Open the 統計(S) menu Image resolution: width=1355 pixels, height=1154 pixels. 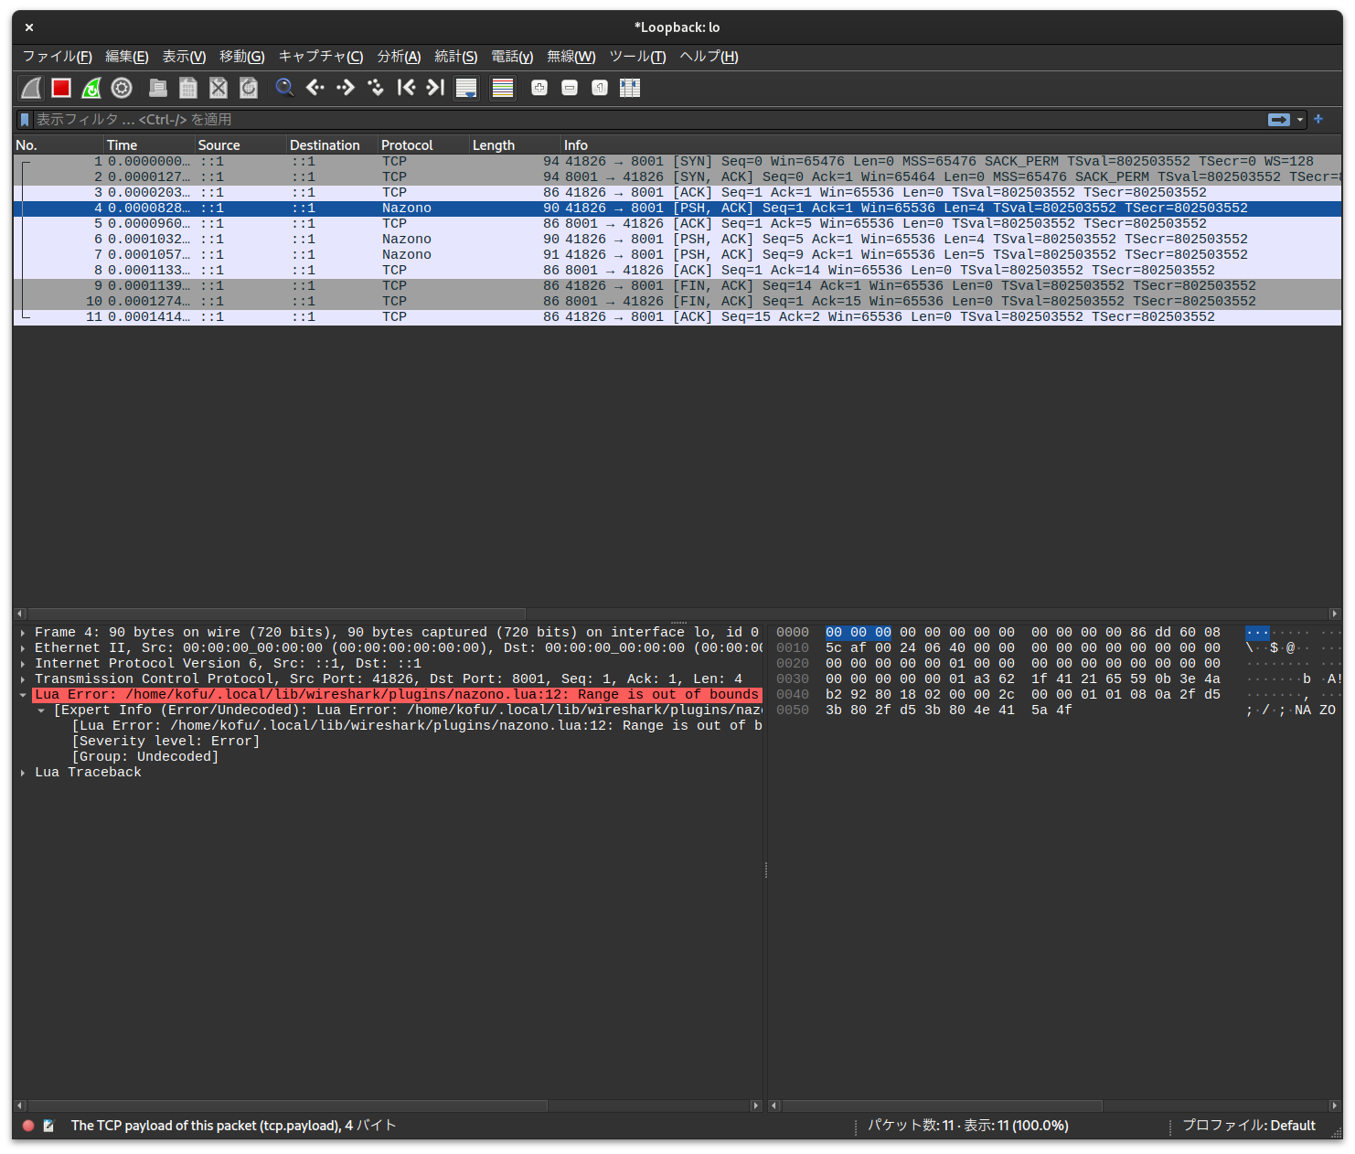tap(455, 57)
